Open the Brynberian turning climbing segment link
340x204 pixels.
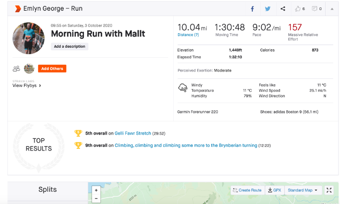pyautogui.click(x=186, y=145)
